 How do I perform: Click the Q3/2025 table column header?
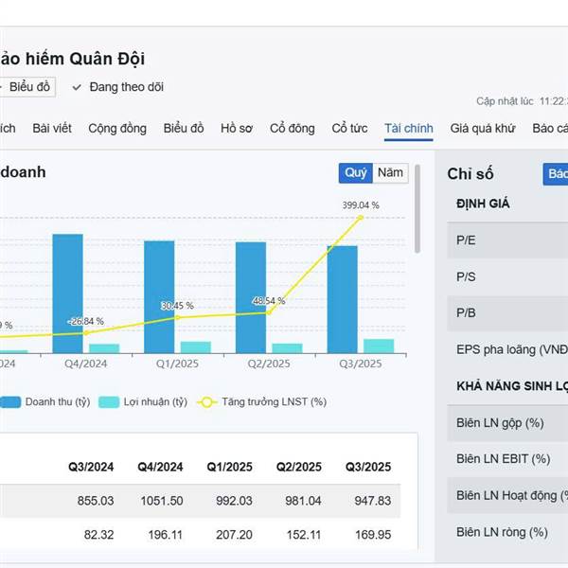pos(367,467)
